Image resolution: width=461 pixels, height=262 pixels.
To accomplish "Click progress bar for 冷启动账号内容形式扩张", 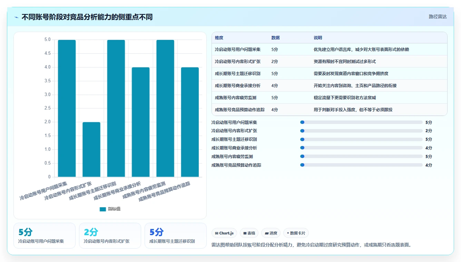I will pos(361,131).
